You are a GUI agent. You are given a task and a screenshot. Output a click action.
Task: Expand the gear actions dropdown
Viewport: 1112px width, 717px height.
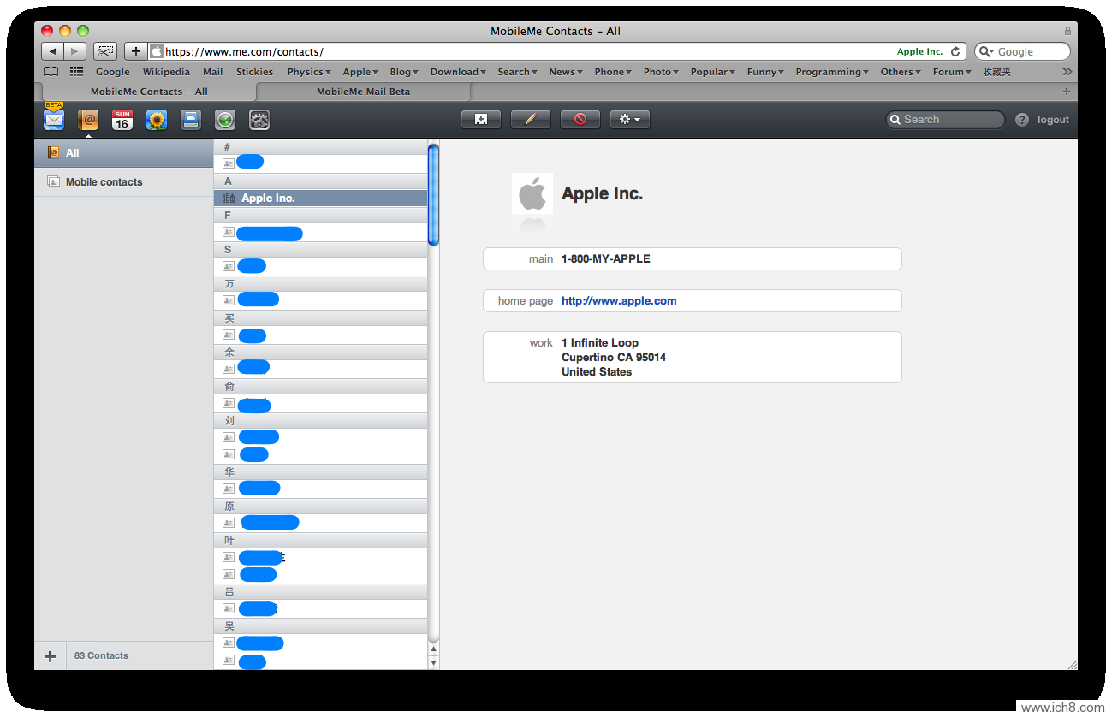tap(630, 120)
